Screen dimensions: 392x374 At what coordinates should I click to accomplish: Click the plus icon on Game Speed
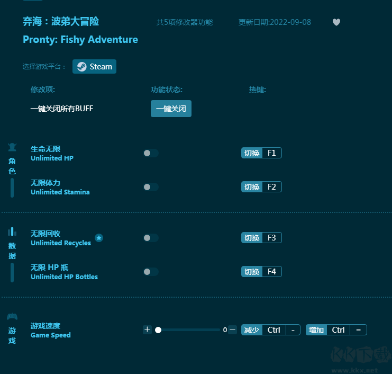click(147, 330)
